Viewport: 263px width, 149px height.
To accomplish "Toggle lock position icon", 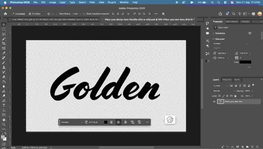I will point(227,96).
